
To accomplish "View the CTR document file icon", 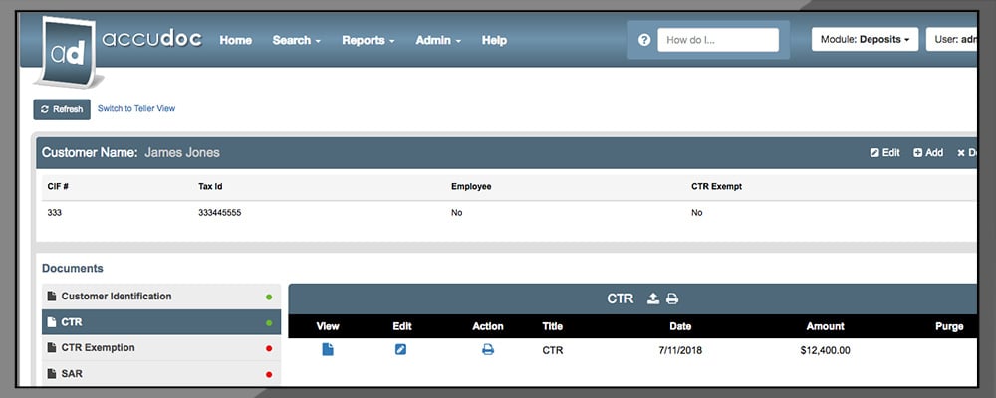I will pyautogui.click(x=328, y=350).
